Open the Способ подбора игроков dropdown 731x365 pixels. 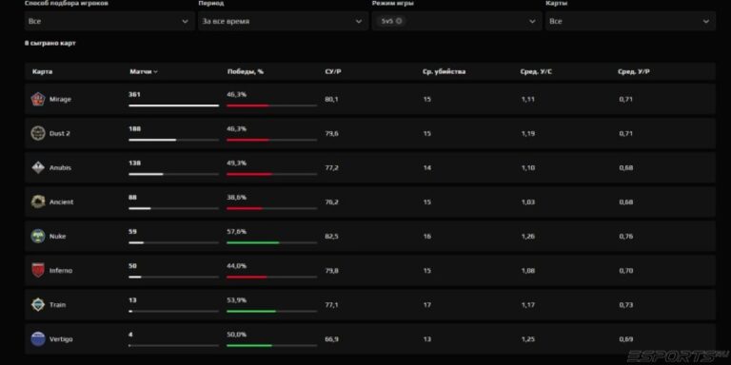[109, 21]
